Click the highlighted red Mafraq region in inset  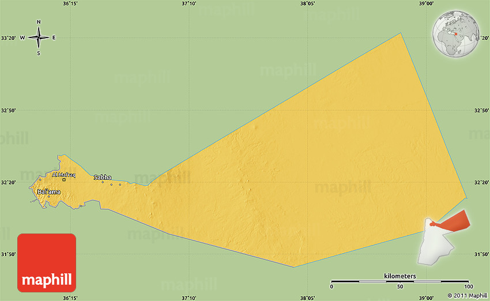(453, 222)
